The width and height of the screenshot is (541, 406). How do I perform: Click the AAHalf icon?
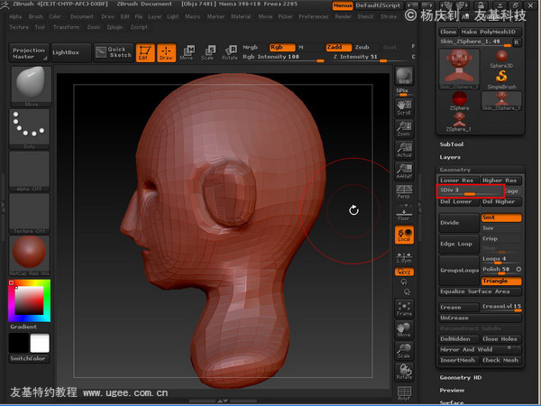[x=404, y=171]
